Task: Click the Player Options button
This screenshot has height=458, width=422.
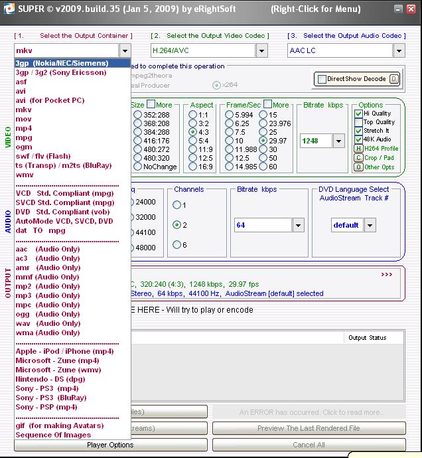Action: coord(111,445)
